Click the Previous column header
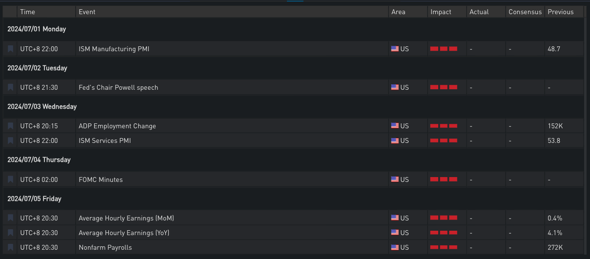This screenshot has height=259, width=590. click(561, 12)
